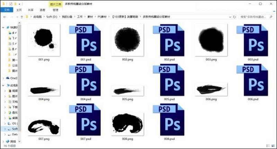Open OneDrive in the navigation pane

12,78
